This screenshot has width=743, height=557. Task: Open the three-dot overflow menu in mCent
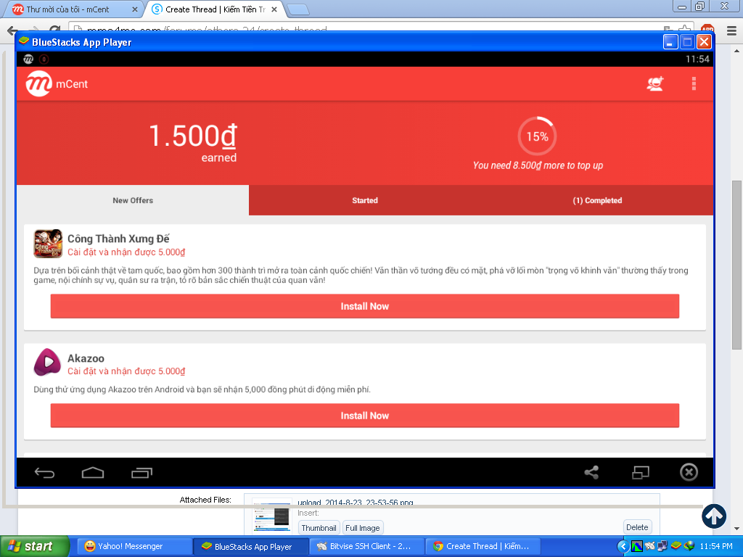tap(694, 84)
